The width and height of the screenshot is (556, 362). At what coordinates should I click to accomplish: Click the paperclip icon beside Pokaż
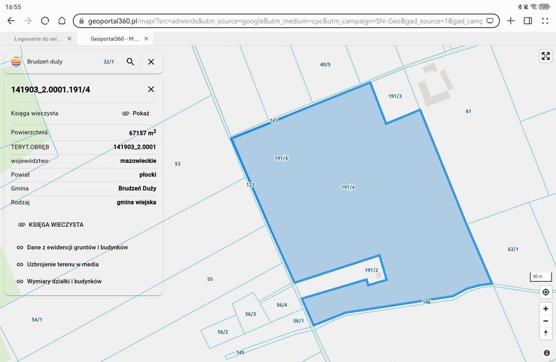pyautogui.click(x=126, y=113)
